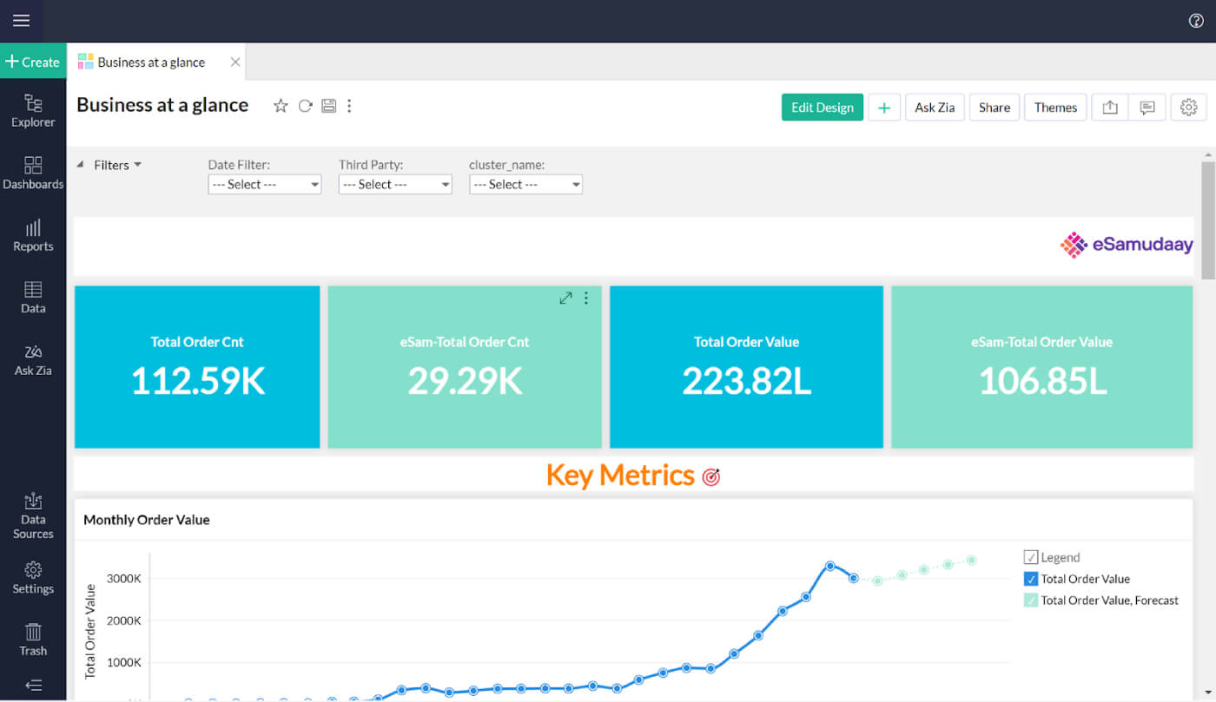Click the Edit Design button

coord(822,107)
